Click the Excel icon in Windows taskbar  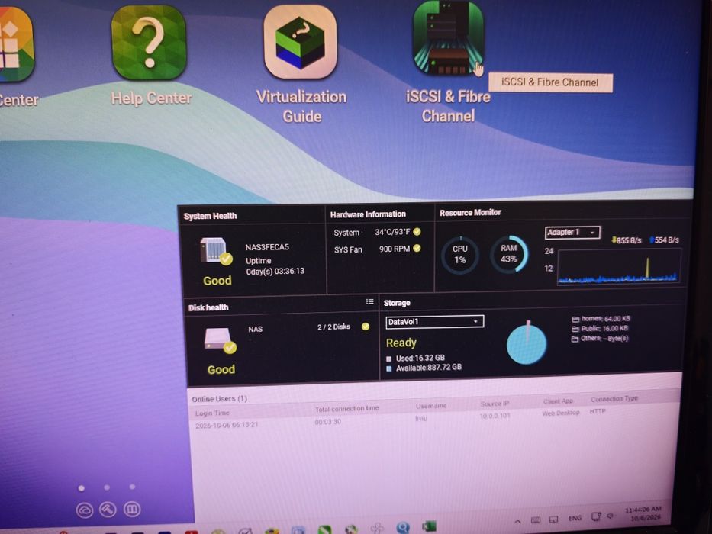[x=429, y=526]
